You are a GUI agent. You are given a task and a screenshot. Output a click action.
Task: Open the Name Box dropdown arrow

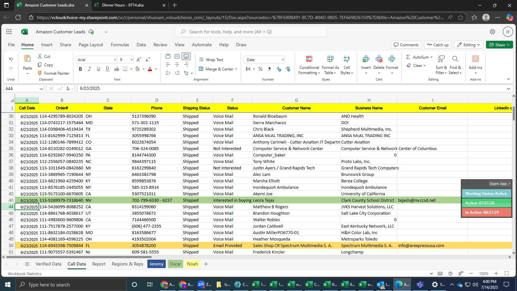tap(41, 89)
